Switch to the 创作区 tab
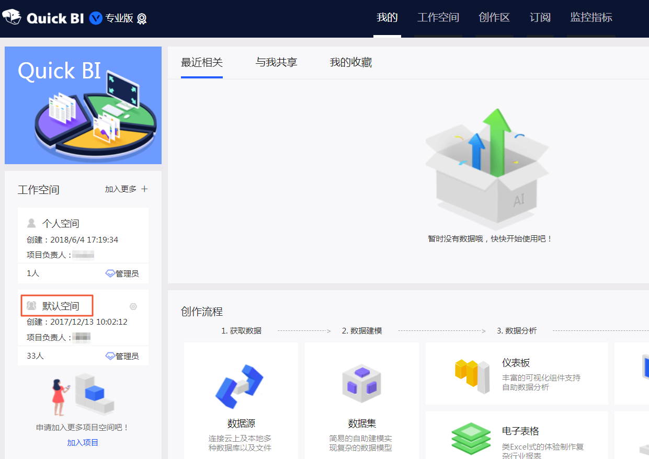Image resolution: width=649 pixels, height=459 pixels. pos(494,17)
